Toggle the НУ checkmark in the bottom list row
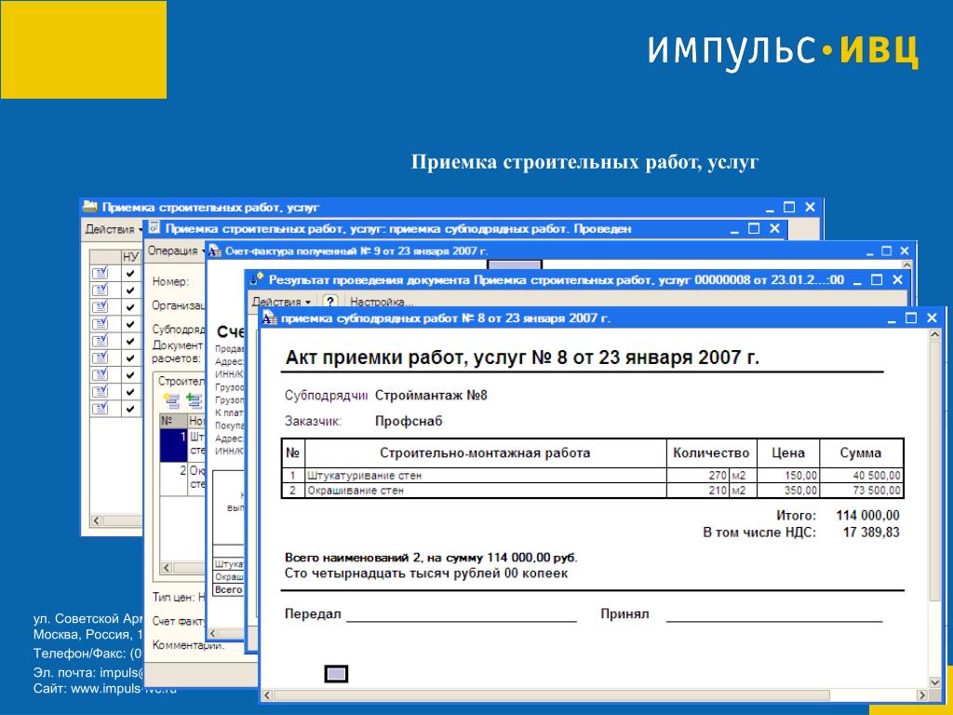953x715 pixels. 130,409
